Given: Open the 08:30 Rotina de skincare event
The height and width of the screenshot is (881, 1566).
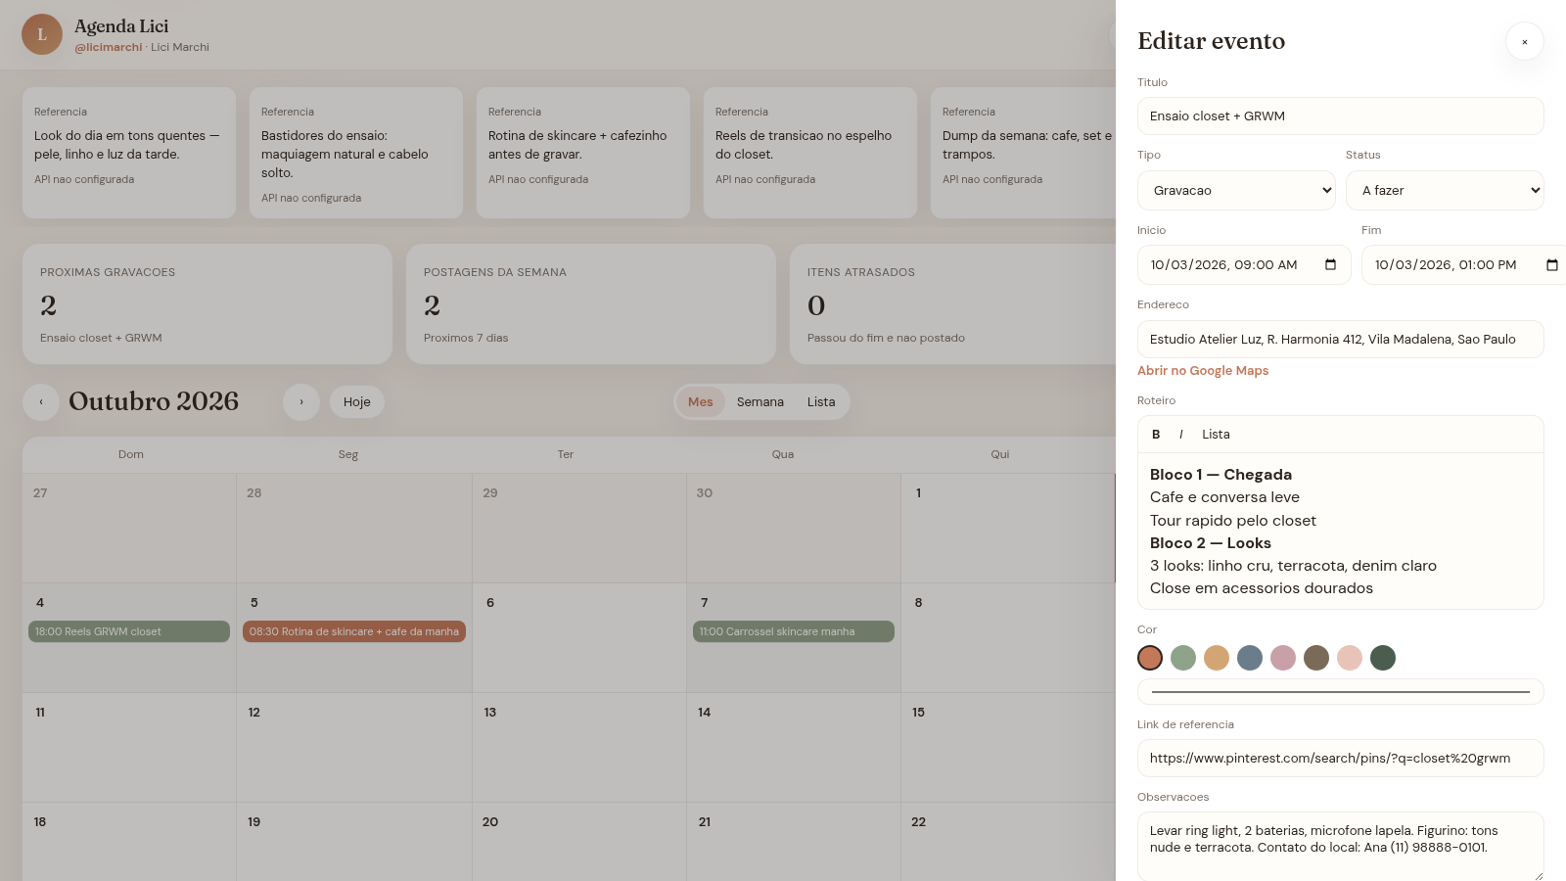Looking at the screenshot, I should (354, 632).
